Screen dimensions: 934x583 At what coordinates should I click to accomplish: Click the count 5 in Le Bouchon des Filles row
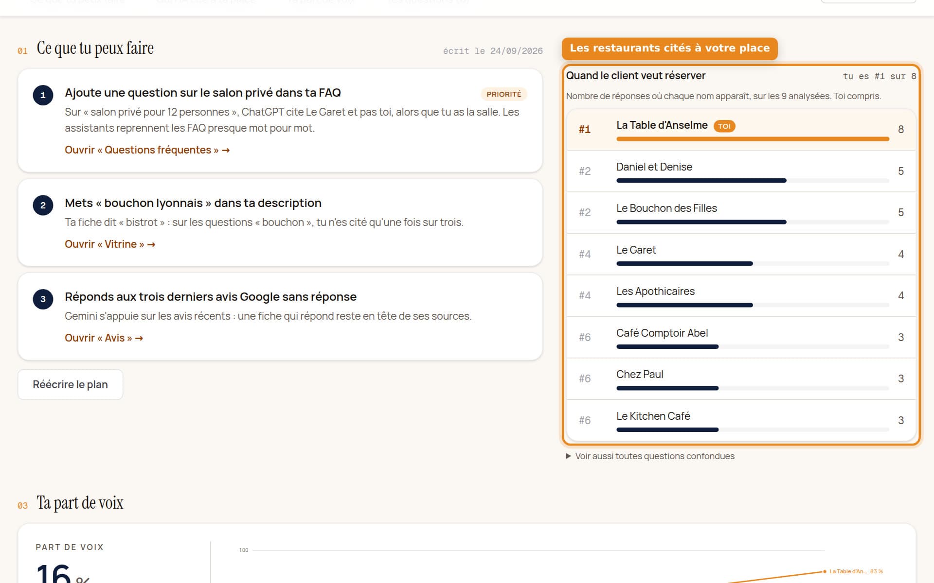click(901, 212)
